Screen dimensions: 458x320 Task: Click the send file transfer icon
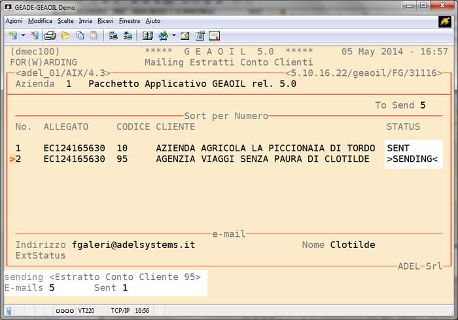pyautogui.click(x=113, y=35)
